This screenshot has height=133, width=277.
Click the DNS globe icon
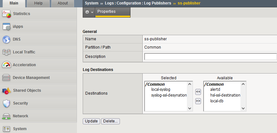coord(6,39)
